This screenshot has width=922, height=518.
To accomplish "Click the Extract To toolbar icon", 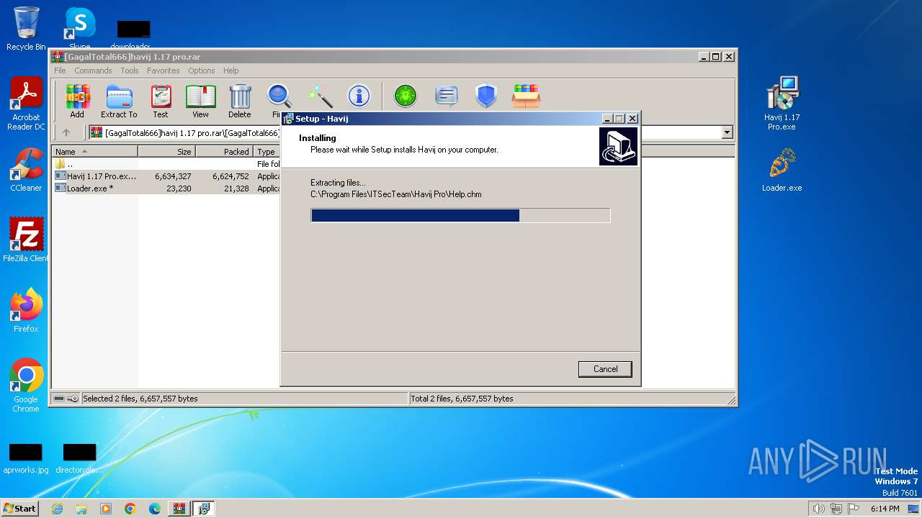I will click(119, 101).
